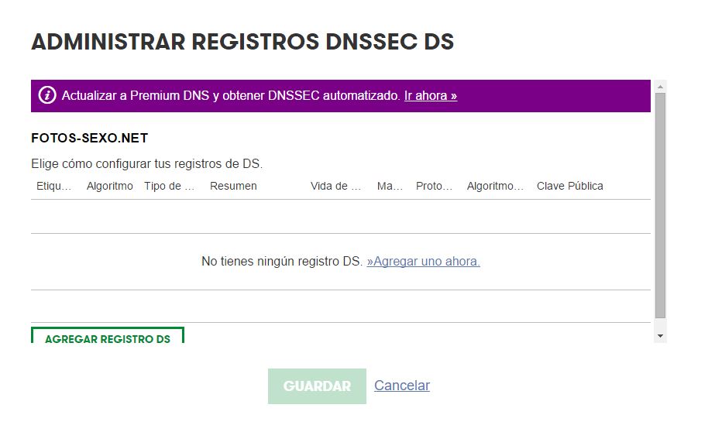715x432 pixels.
Task: Click the Algoritmo header beside "Etiqu..."
Action: tap(109, 186)
